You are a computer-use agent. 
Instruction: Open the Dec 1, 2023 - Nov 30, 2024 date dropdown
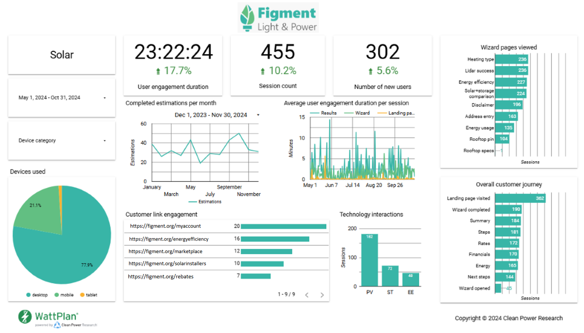pyautogui.click(x=217, y=115)
